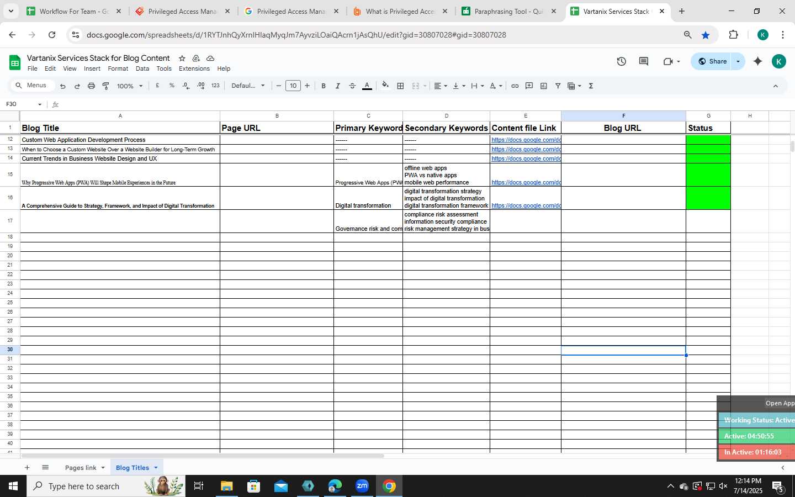
Task: Open version history clock icon
Action: click(x=622, y=61)
